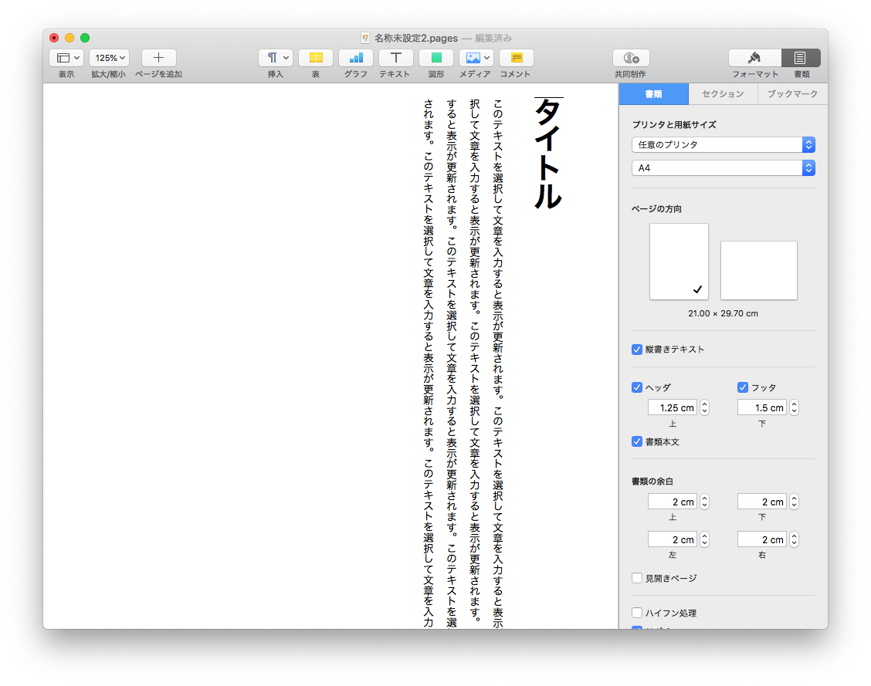Open the printer selection dropdown
The width and height of the screenshot is (871, 686).
(x=723, y=145)
